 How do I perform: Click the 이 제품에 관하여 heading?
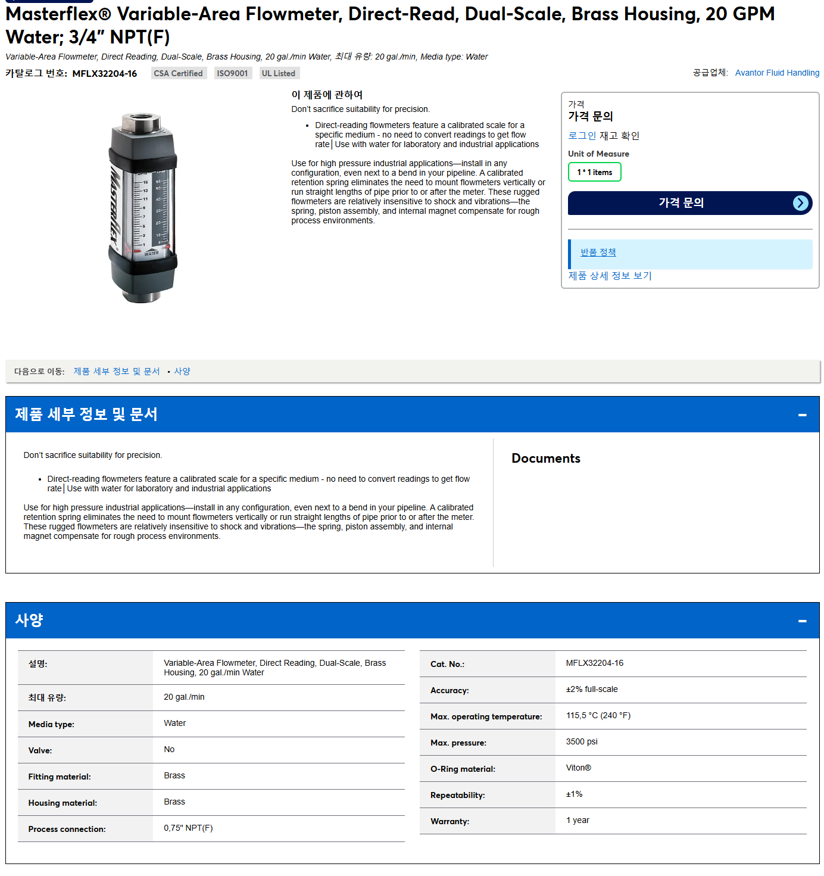click(x=327, y=95)
